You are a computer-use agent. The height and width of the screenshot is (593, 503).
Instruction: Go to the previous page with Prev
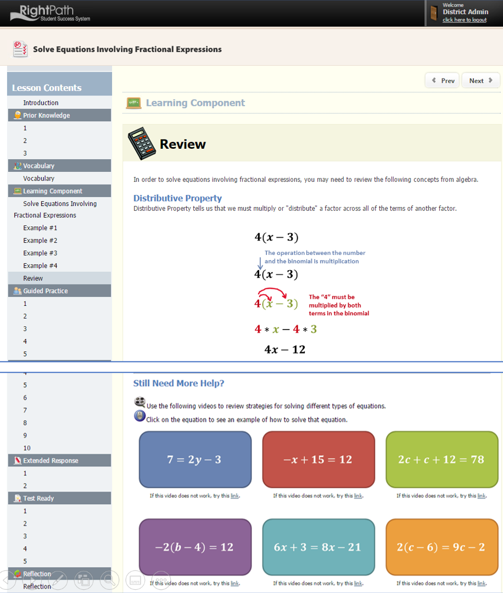click(x=442, y=81)
